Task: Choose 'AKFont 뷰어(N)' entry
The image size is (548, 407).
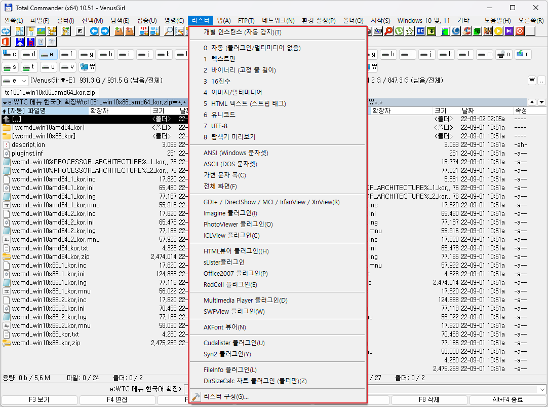Action: (x=277, y=327)
